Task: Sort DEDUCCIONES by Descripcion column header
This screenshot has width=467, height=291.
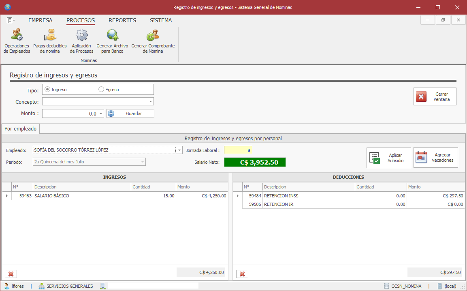Action: [309, 187]
